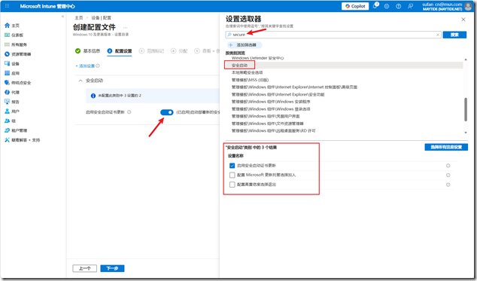Toggle the 启用安全启动证书更新 switch
The height and width of the screenshot is (281, 477).
(167, 112)
